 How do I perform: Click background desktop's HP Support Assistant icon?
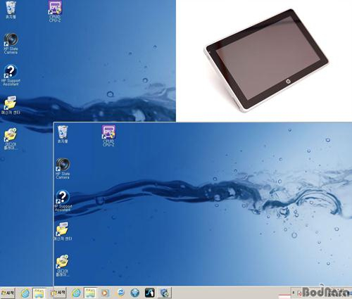(x=11, y=75)
